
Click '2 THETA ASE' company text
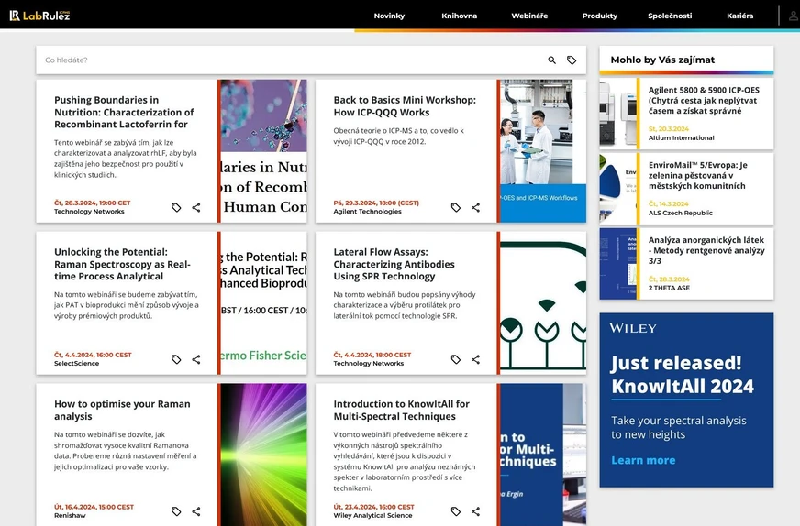click(x=669, y=288)
